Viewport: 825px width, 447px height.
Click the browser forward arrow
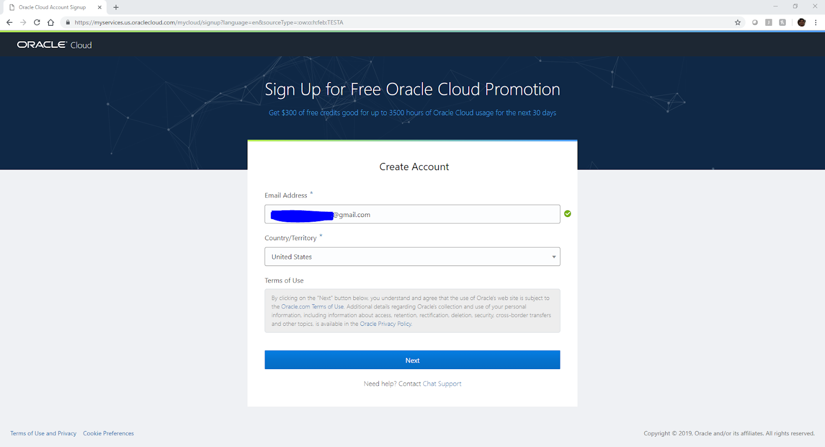[23, 22]
